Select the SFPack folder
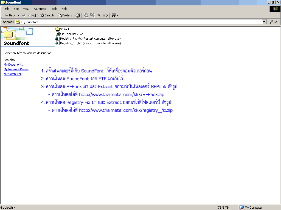This screenshot has height=210, width=281. (63, 29)
